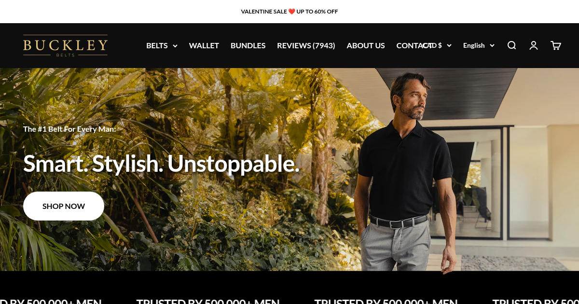This screenshot has width=579, height=304.
Task: Click the #1 Belt For Every Man subtitle
Action: point(69,129)
